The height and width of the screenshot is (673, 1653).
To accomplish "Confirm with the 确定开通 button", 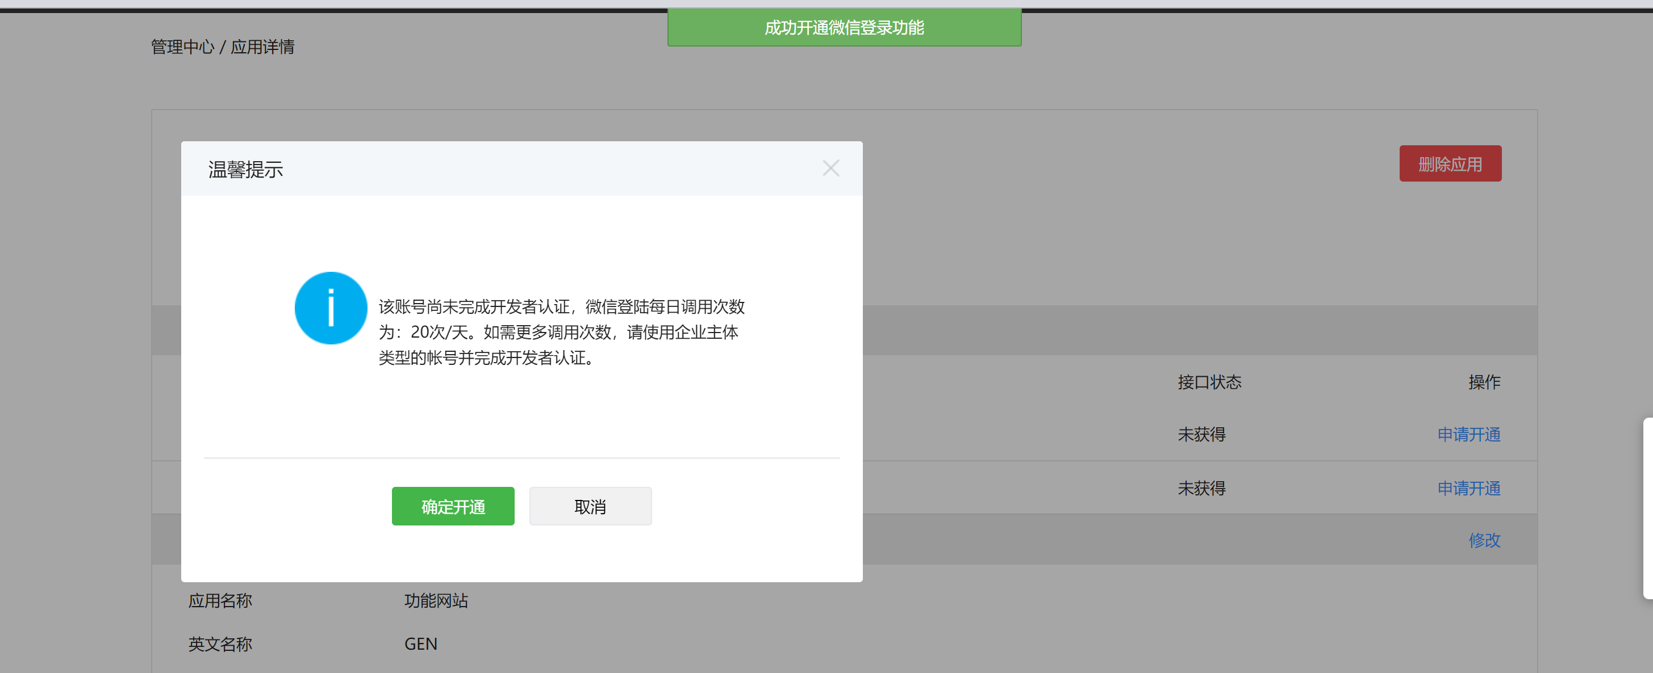I will click(x=452, y=506).
